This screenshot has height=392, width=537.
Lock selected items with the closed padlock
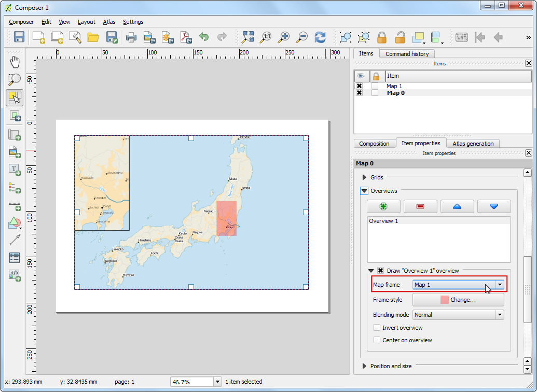click(382, 37)
